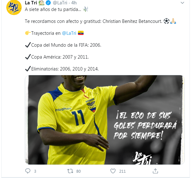Click the retweet count 80

click(78, 171)
